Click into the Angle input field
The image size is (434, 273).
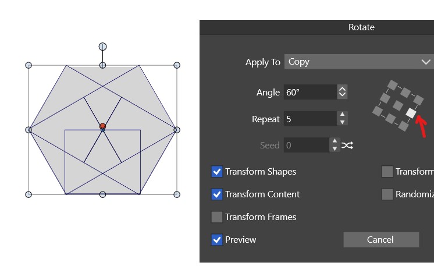[310, 92]
